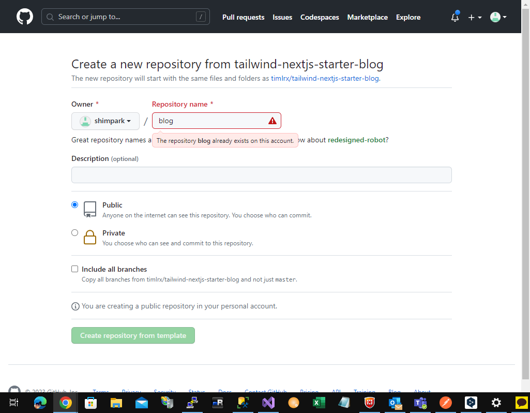Open Excel from taskbar
The height and width of the screenshot is (413, 530).
coord(319,403)
